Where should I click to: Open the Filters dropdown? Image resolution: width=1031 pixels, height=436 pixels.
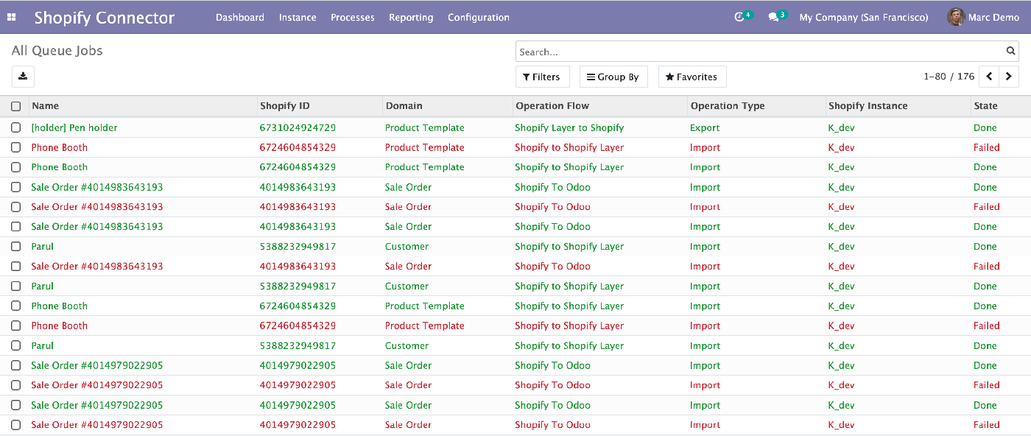tap(542, 77)
